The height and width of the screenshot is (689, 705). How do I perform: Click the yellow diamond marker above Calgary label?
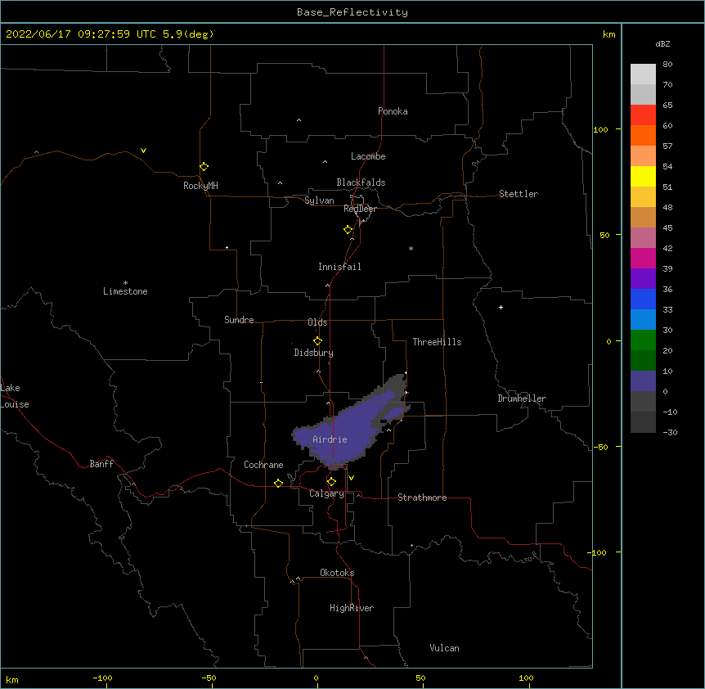point(331,482)
